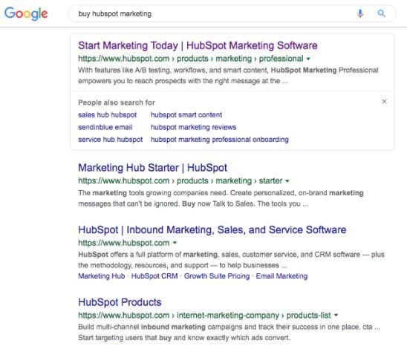Select hubspot marketing reviews suggestion
This screenshot has height=349, width=407.
[x=193, y=128]
